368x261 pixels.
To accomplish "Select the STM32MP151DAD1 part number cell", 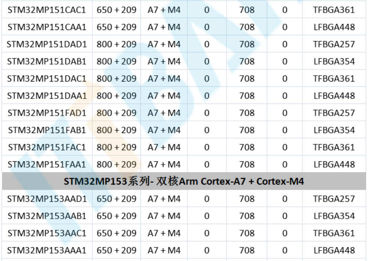I will [47, 44].
